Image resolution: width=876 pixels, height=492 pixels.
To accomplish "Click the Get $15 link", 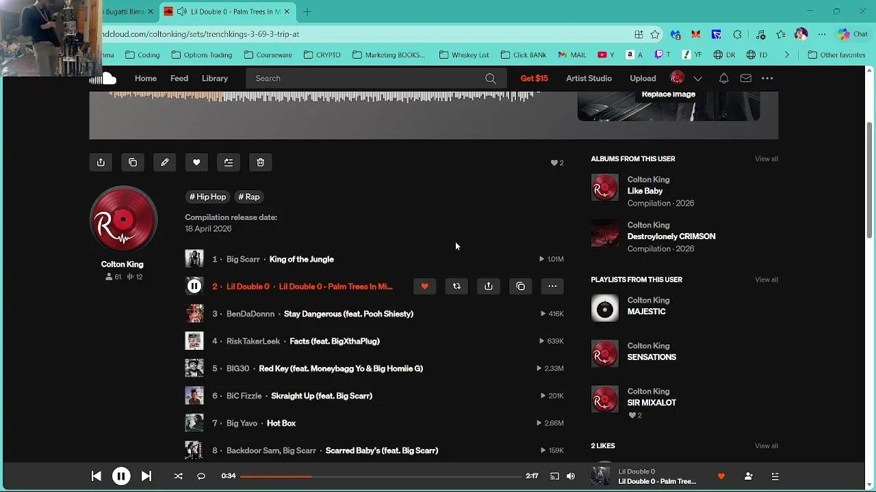I will [x=534, y=79].
